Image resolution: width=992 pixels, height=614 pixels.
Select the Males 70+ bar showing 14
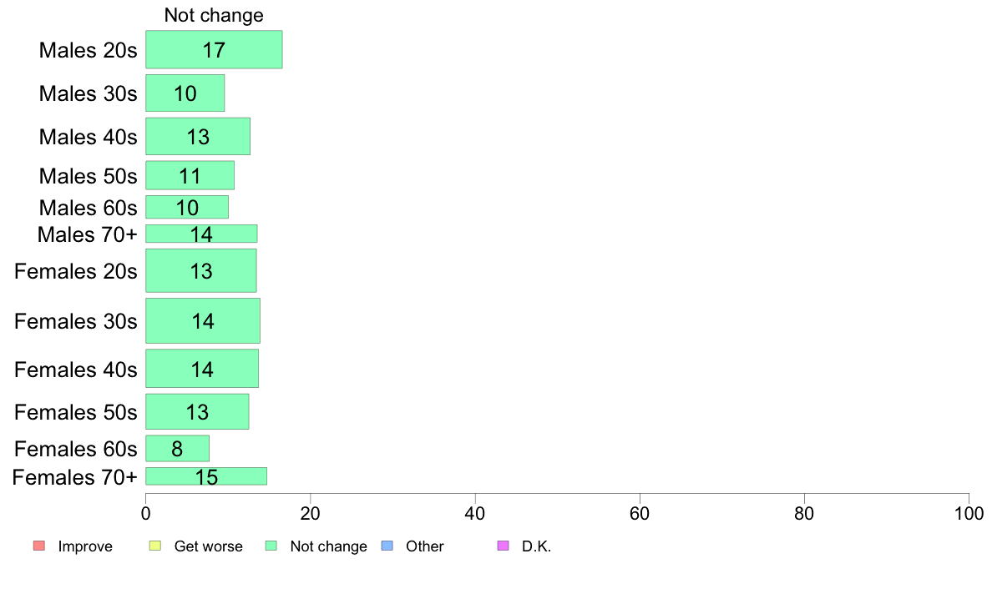[x=201, y=234]
